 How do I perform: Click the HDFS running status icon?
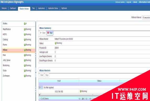point(25,34)
